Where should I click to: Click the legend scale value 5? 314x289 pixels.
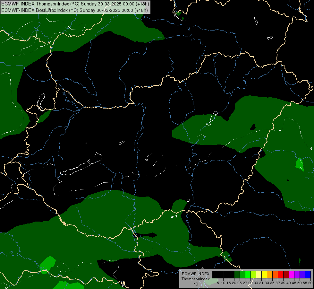218,283
